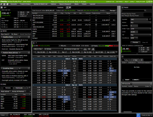
Task: Open the Draw chart tools menu
Action: (x=124, y=63)
